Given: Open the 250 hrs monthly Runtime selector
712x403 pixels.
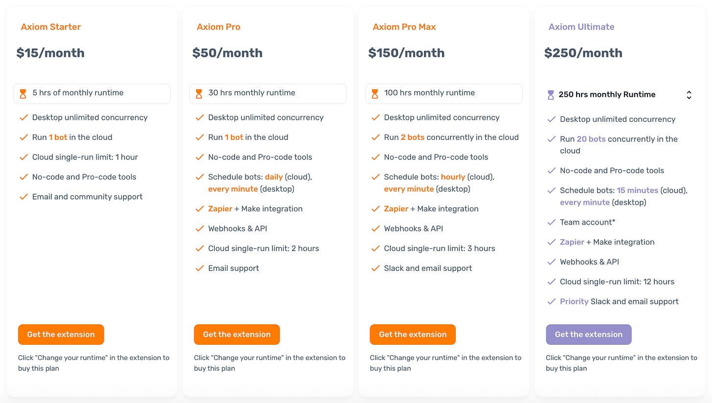Looking at the screenshot, I should 620,95.
